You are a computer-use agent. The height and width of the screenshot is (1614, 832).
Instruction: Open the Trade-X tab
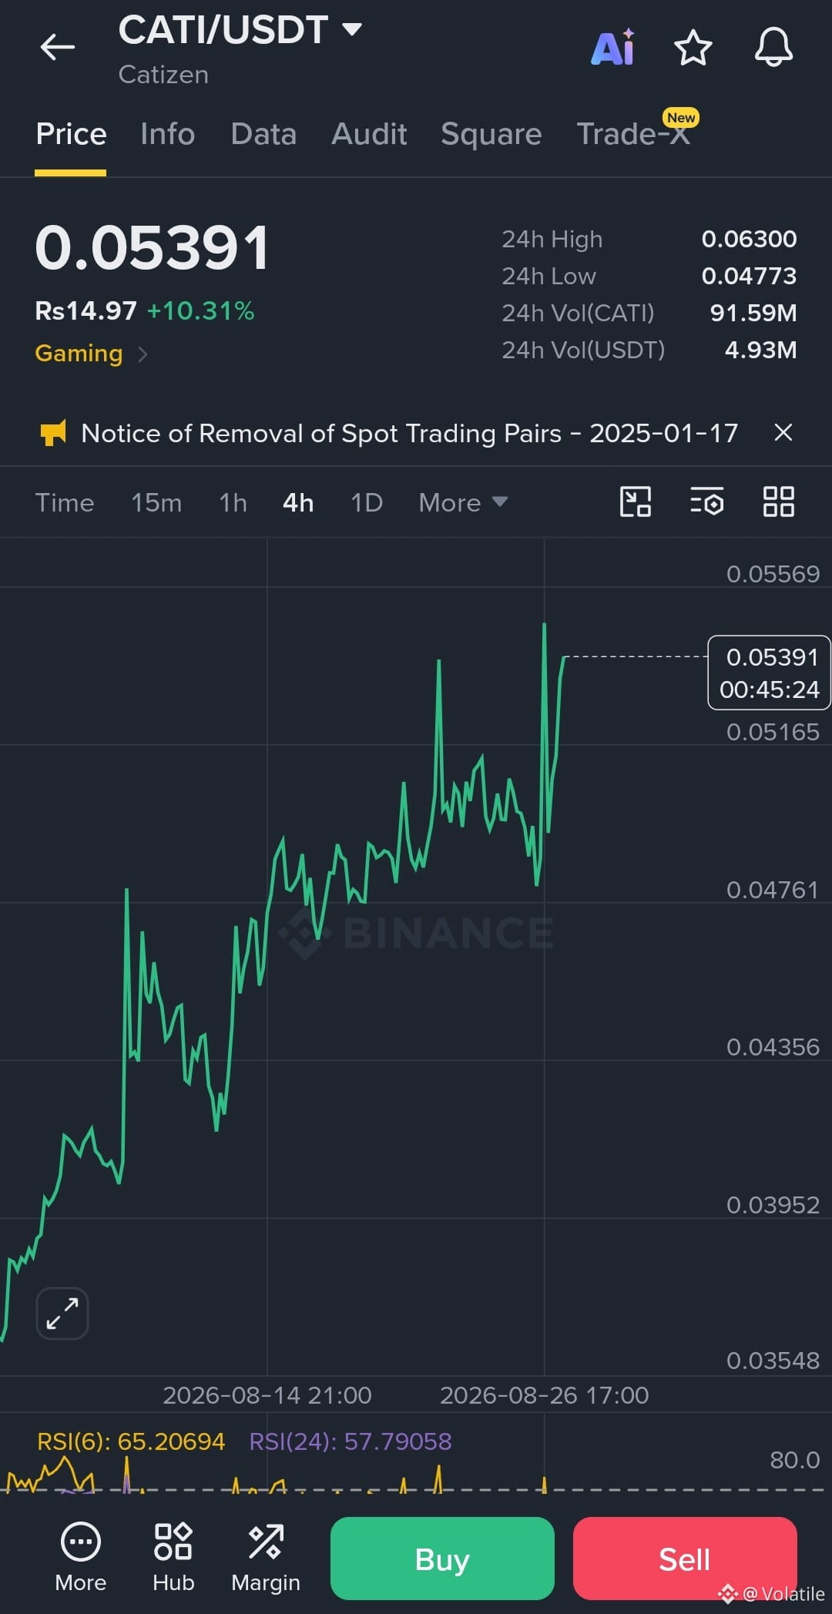(633, 134)
